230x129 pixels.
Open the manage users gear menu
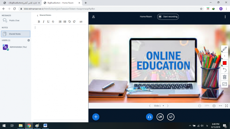[28, 40]
